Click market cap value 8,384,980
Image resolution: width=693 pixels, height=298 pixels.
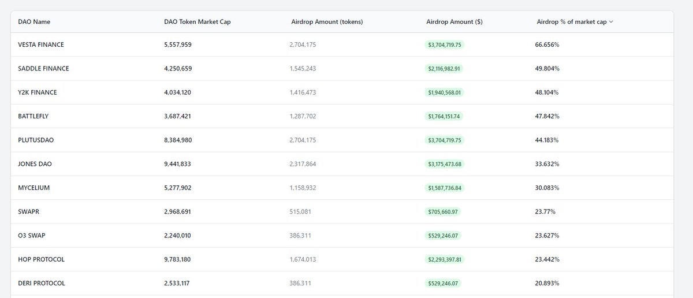coord(178,140)
